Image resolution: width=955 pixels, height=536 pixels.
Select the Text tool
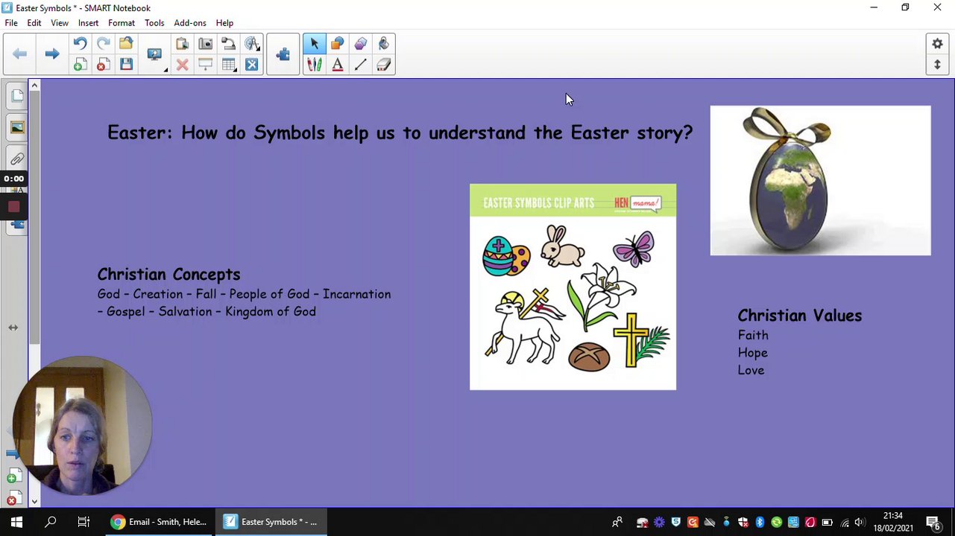337,65
